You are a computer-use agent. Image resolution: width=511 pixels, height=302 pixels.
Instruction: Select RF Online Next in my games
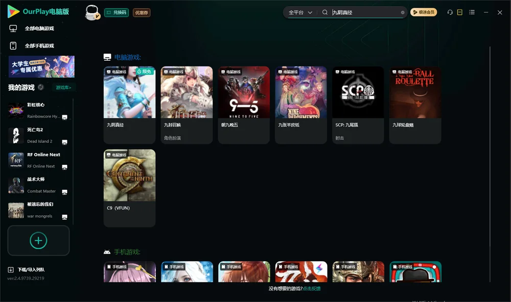coord(38,160)
